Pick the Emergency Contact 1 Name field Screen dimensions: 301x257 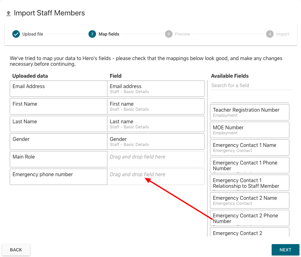[249, 148]
